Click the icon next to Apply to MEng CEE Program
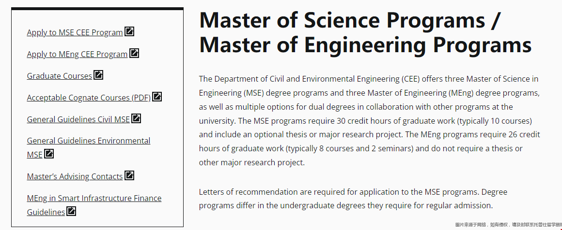562x230 pixels. point(134,53)
